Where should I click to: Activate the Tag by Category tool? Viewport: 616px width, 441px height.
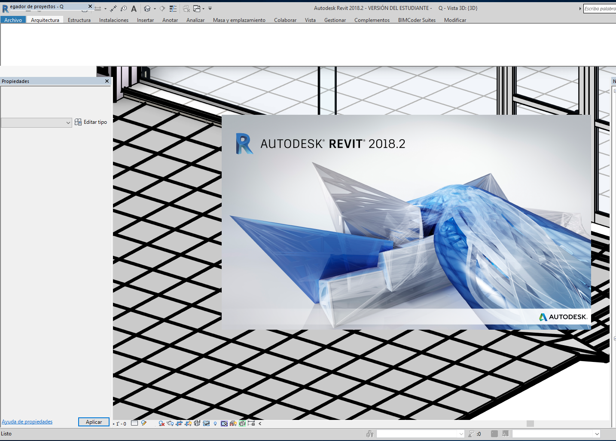click(124, 8)
